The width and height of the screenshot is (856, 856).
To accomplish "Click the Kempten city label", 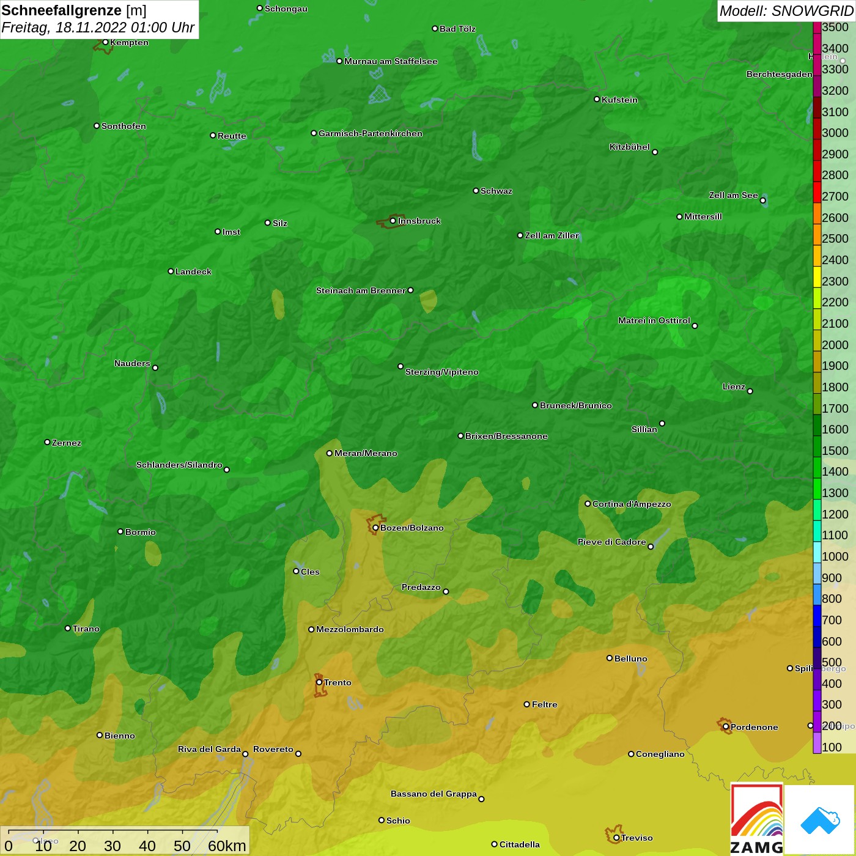I will click(129, 42).
